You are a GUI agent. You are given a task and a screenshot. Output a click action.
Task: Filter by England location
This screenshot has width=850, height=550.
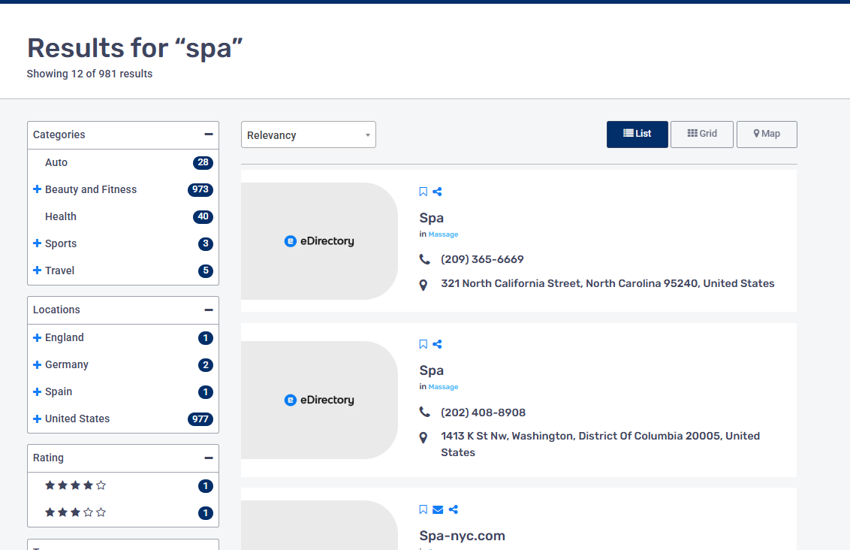pyautogui.click(x=65, y=337)
